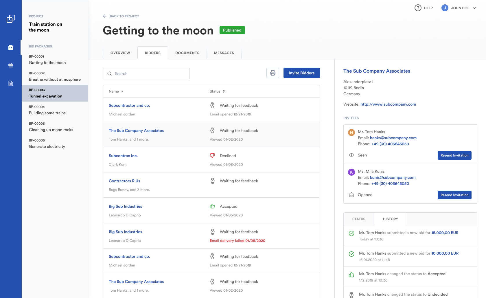Switch to the Status tab

(x=359, y=219)
